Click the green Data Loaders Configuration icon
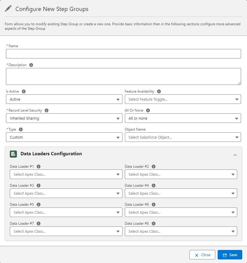 point(13,154)
